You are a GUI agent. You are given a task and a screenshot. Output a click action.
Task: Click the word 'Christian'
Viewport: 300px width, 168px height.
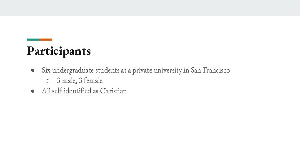pos(113,91)
